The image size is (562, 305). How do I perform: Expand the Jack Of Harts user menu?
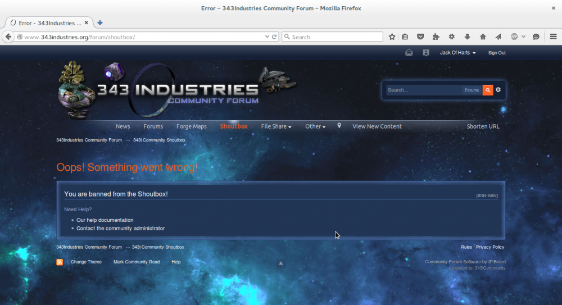pyautogui.click(x=457, y=53)
